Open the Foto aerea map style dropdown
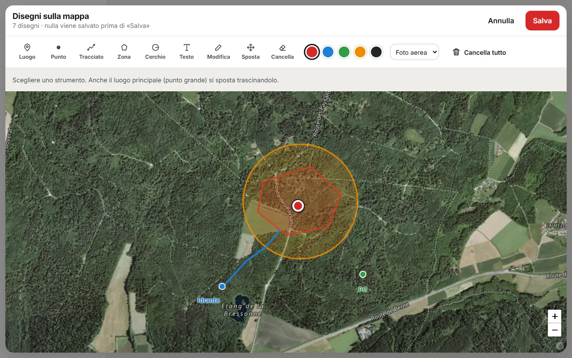Viewport: 572px width, 358px height. click(x=414, y=52)
